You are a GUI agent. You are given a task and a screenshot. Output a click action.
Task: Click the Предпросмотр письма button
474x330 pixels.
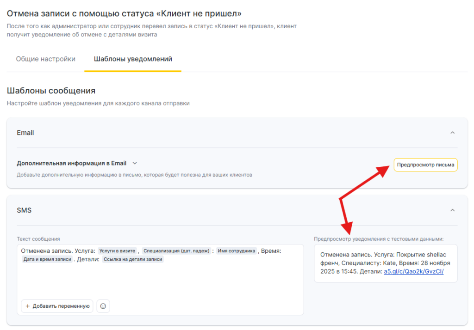point(425,165)
